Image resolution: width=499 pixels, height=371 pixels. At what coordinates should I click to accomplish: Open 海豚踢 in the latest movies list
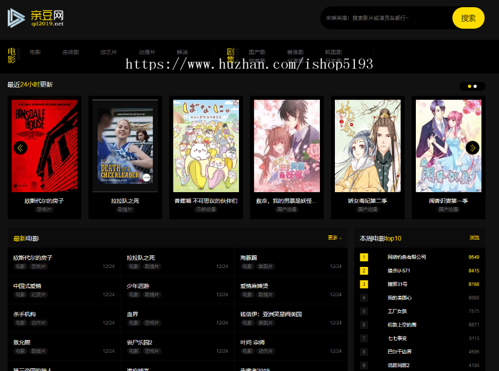pos(248,258)
